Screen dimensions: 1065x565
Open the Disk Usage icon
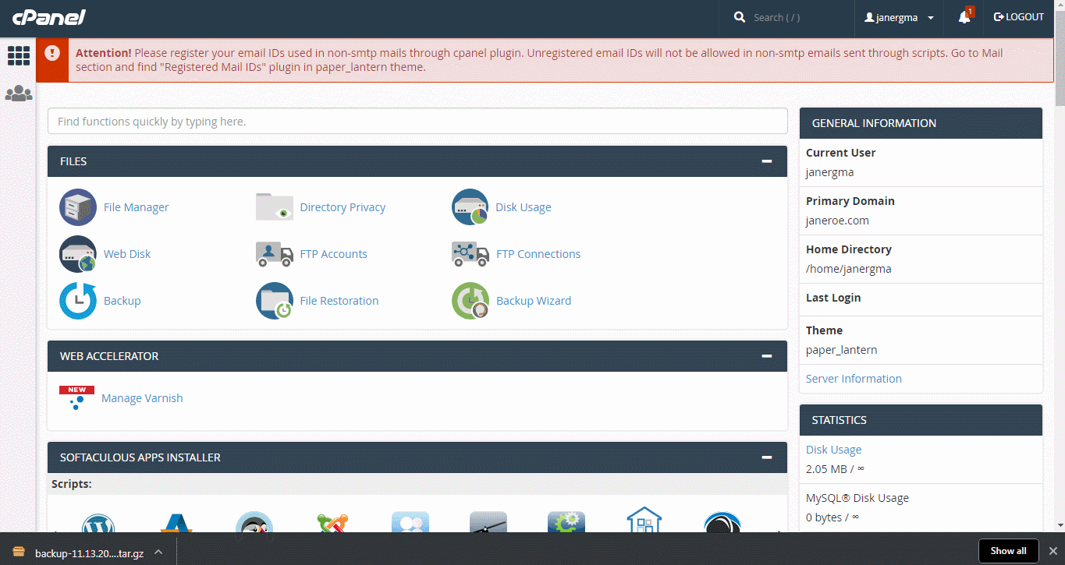click(x=470, y=207)
